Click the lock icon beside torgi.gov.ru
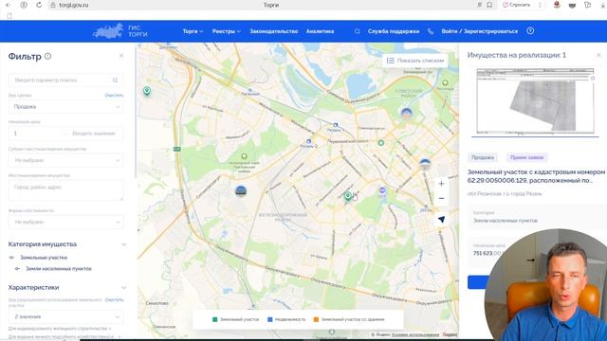Viewport: 607px width, 341px height. 53,5
